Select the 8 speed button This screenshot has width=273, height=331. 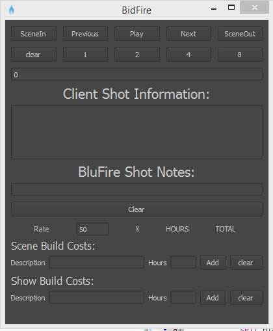tap(240, 55)
